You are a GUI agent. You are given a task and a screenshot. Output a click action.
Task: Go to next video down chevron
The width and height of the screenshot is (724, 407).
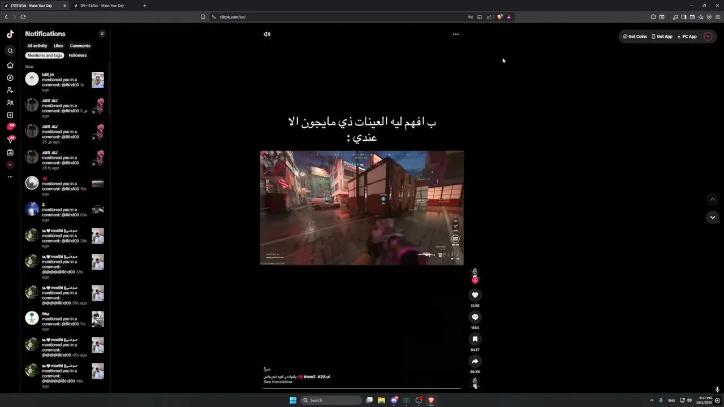pos(713,217)
